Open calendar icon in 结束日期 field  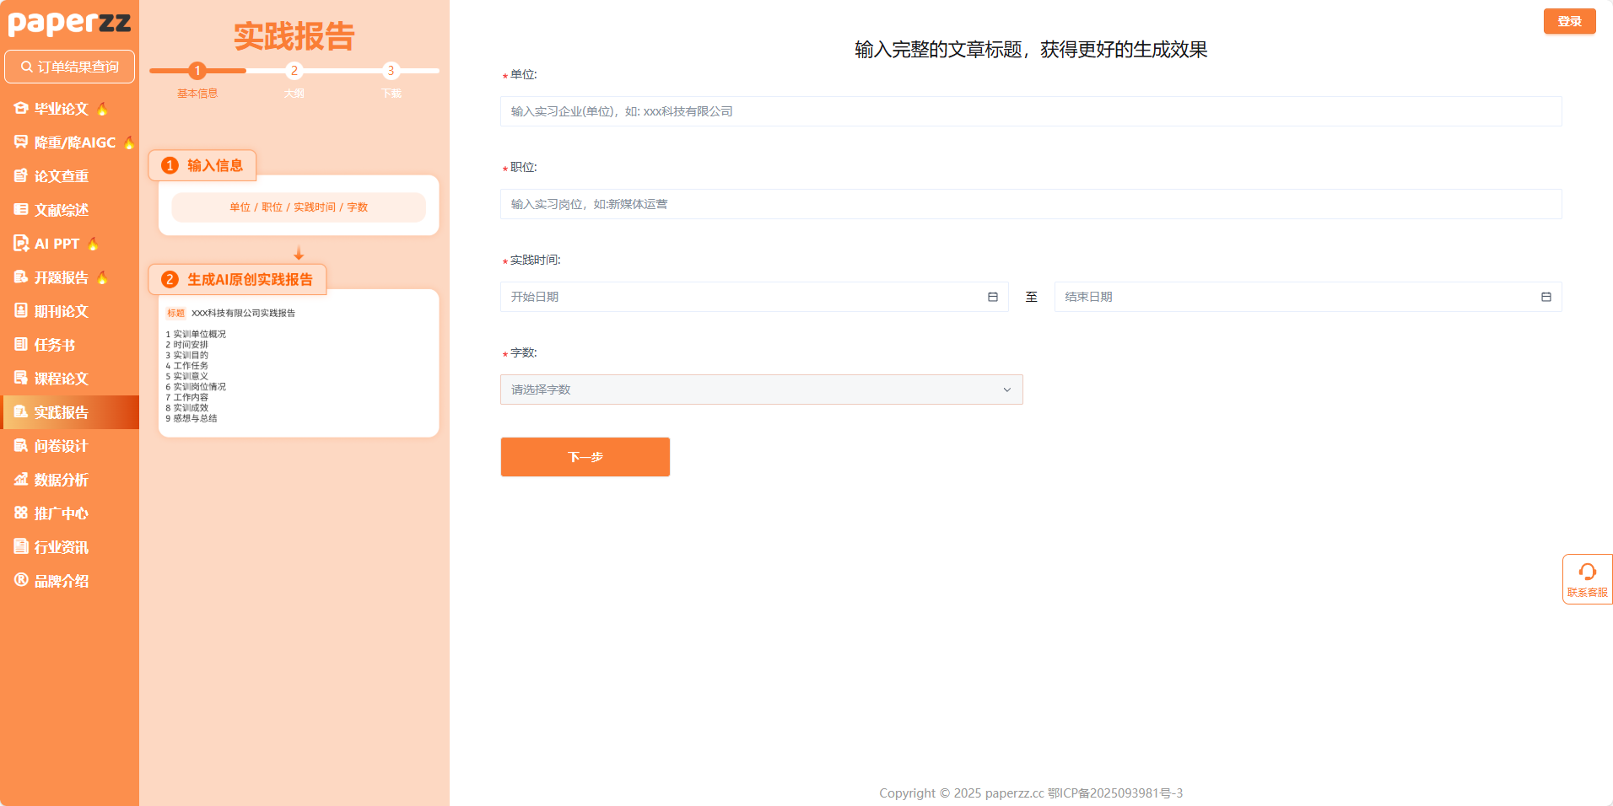[x=1546, y=297]
